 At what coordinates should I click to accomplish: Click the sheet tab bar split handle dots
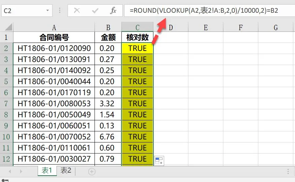(x=288, y=171)
